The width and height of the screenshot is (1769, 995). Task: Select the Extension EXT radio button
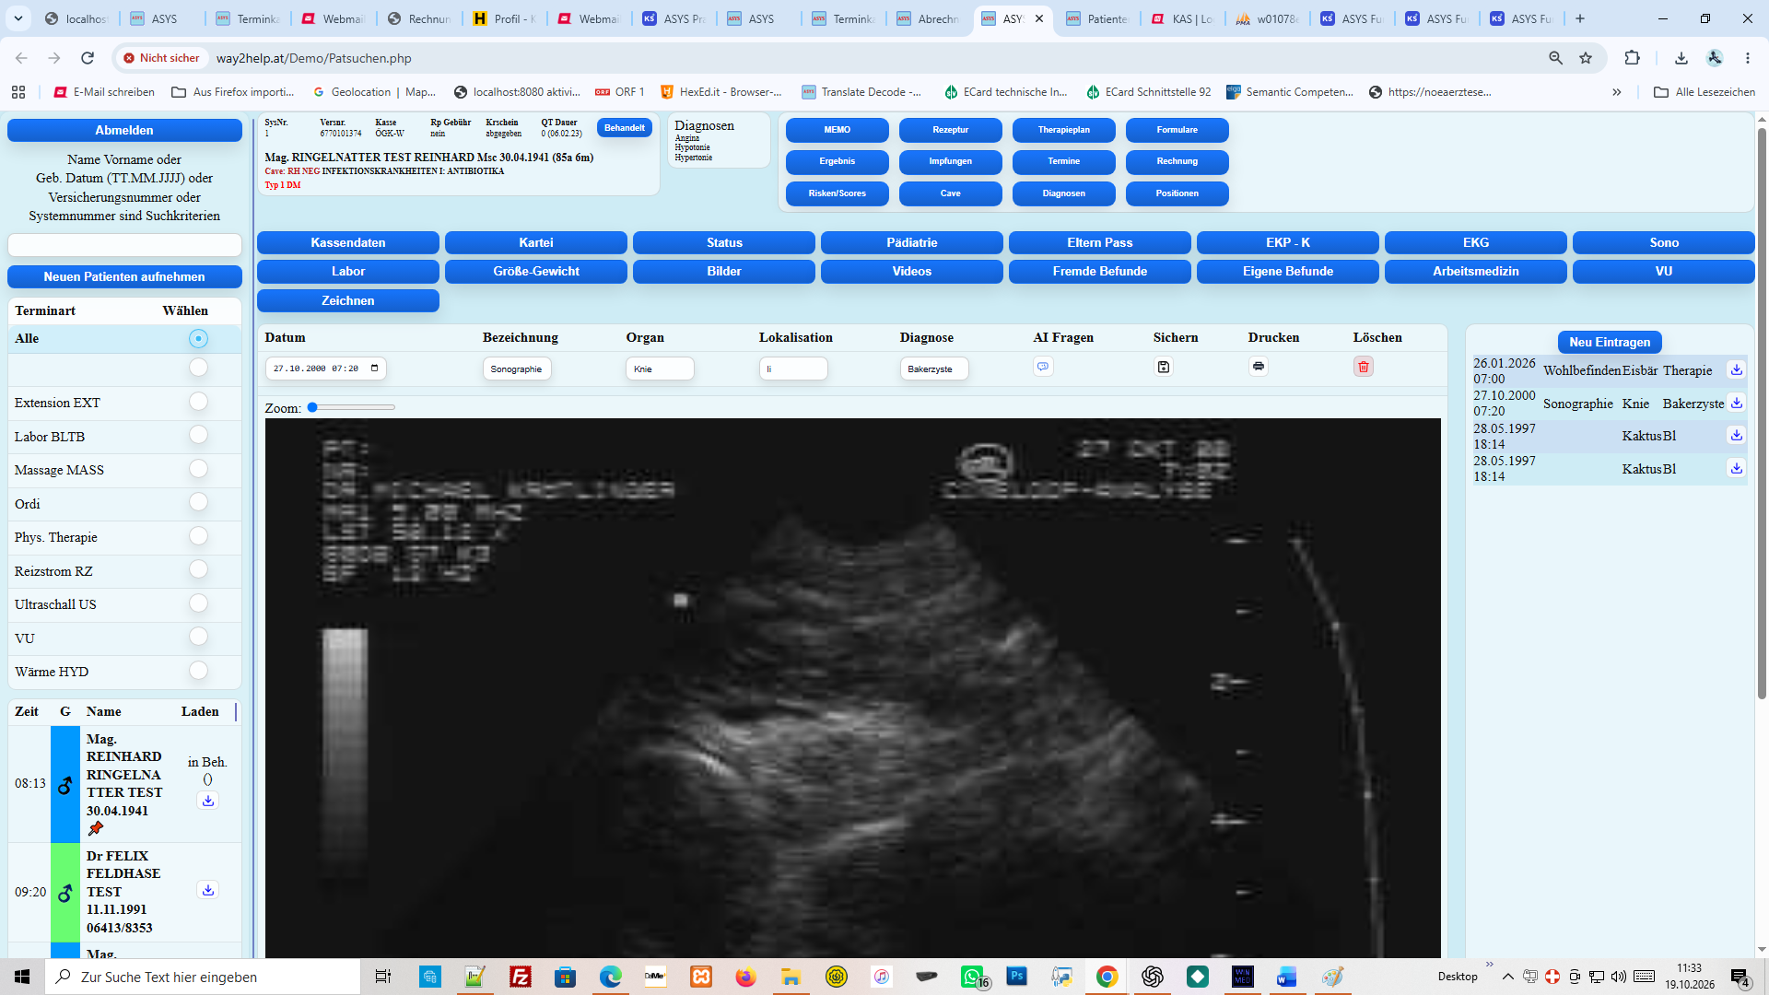(198, 402)
